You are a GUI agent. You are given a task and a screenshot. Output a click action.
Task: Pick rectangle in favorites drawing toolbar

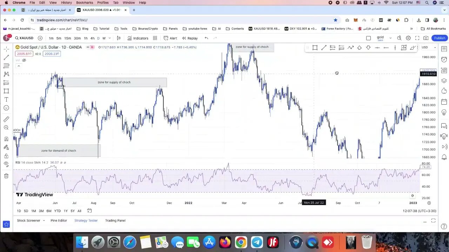[315, 48]
